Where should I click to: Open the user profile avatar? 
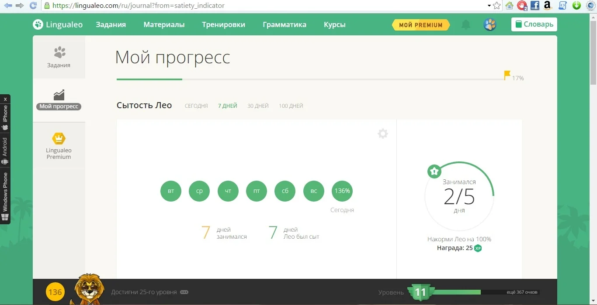tap(490, 24)
